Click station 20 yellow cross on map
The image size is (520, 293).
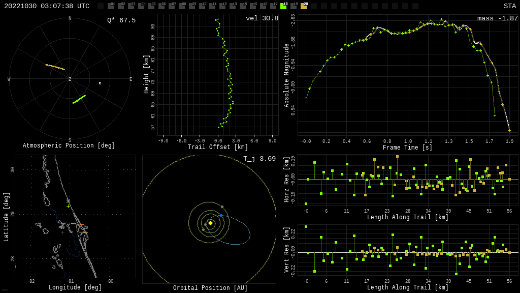pyautogui.click(x=86, y=232)
